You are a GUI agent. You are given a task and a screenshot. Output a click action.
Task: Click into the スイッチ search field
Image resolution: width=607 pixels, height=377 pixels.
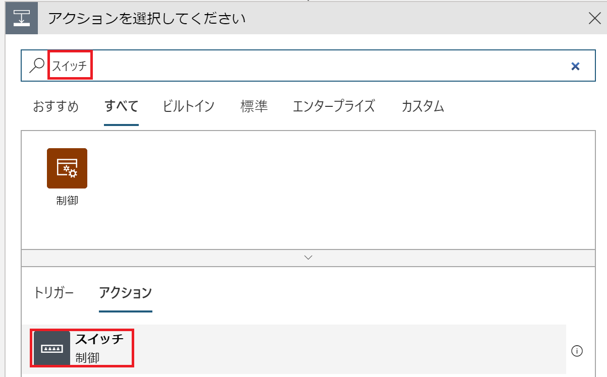(303, 66)
